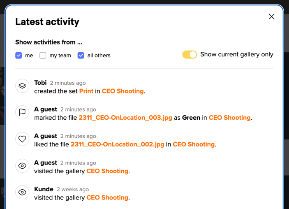Screen dimensions: 289x209
Task: Click the layers icon beside Tobi's activity
Action: 22,86
